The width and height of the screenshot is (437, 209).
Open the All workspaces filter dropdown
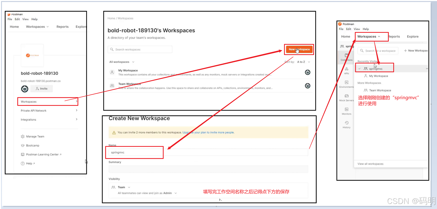click(122, 62)
